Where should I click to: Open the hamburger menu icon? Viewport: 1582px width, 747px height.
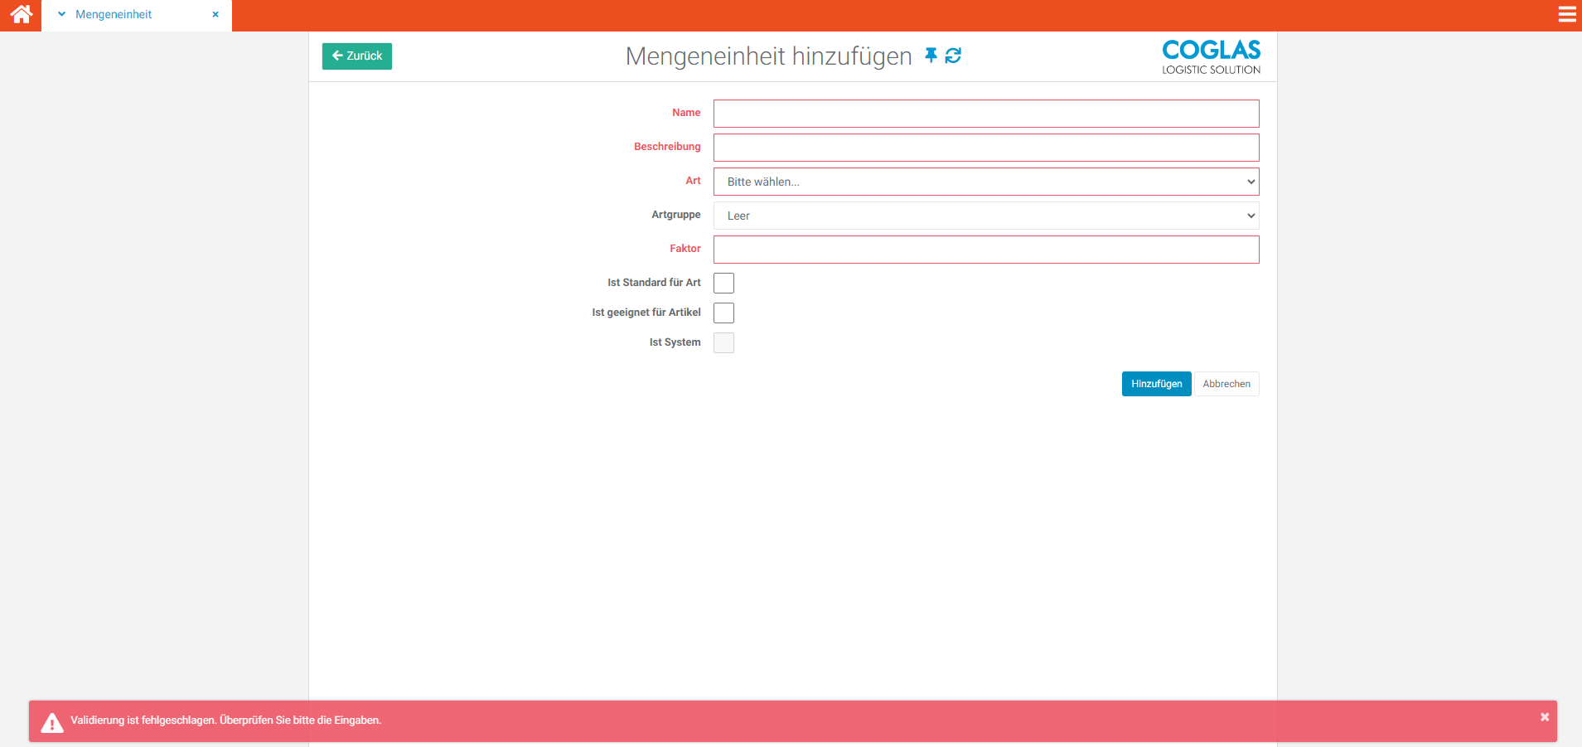click(1566, 14)
